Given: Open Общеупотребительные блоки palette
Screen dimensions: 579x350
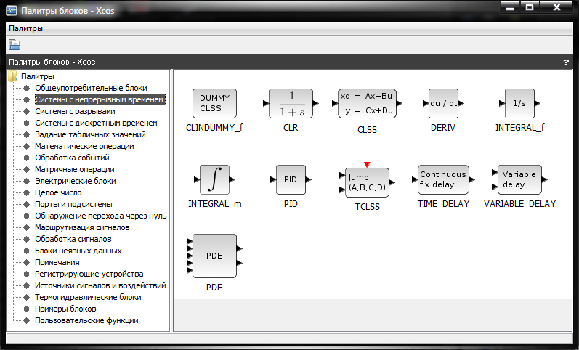Looking at the screenshot, I should coord(91,88).
